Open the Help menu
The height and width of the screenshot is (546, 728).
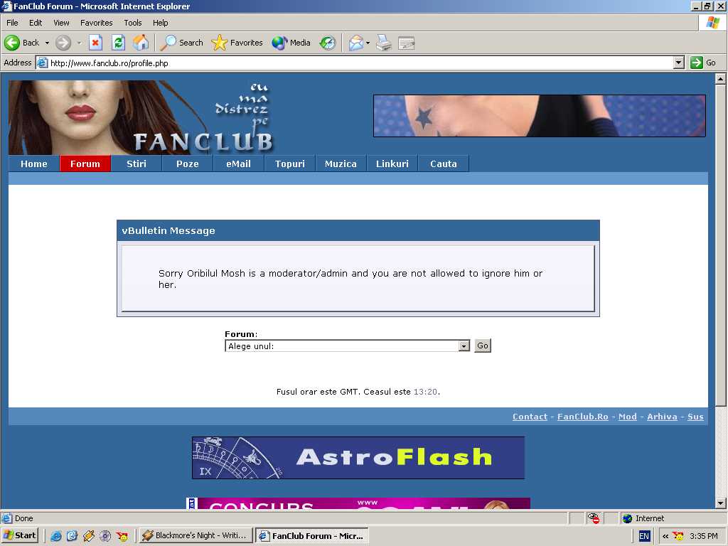pyautogui.click(x=161, y=23)
